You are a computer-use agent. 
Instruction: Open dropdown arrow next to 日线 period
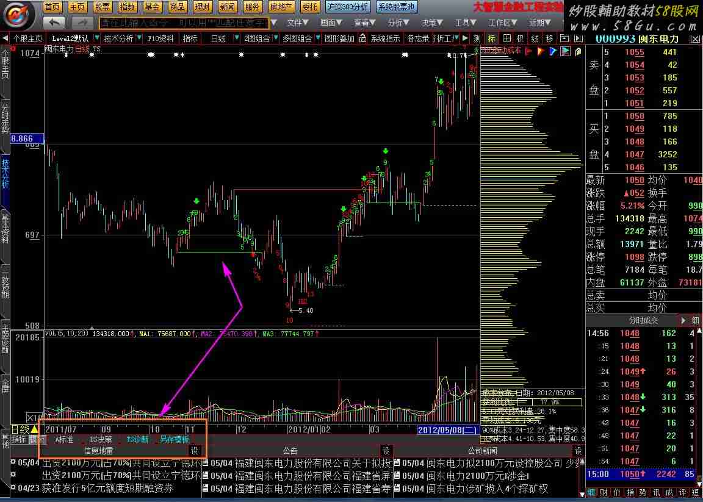click(x=236, y=38)
